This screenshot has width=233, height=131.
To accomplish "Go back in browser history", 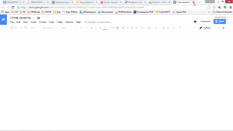I will [x=3, y=7].
